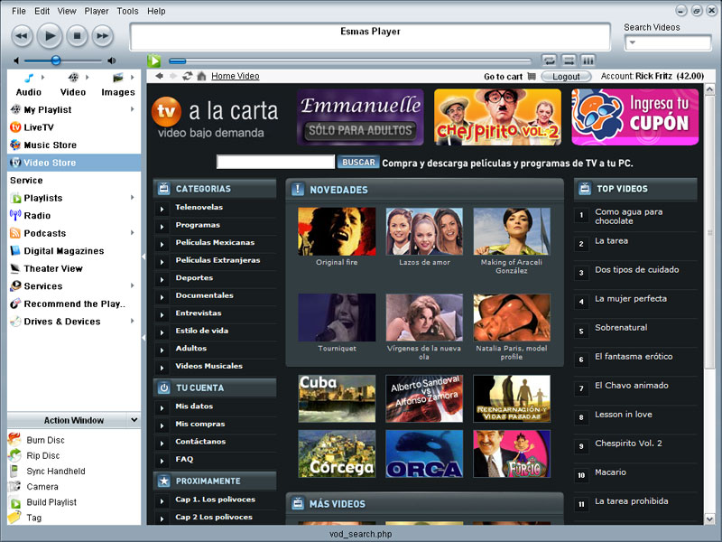Click the Ingresa tu Cupón banner

(x=635, y=117)
